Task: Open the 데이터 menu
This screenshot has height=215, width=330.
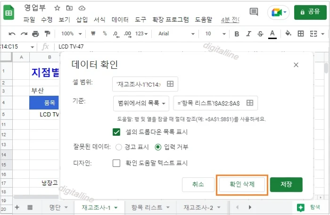Action: [120, 20]
